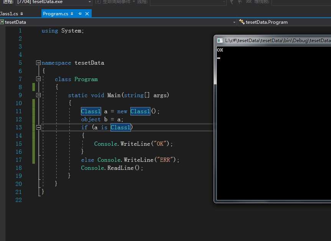Click the 'namespace' keyword on line 5
331x241 pixels.
point(56,63)
